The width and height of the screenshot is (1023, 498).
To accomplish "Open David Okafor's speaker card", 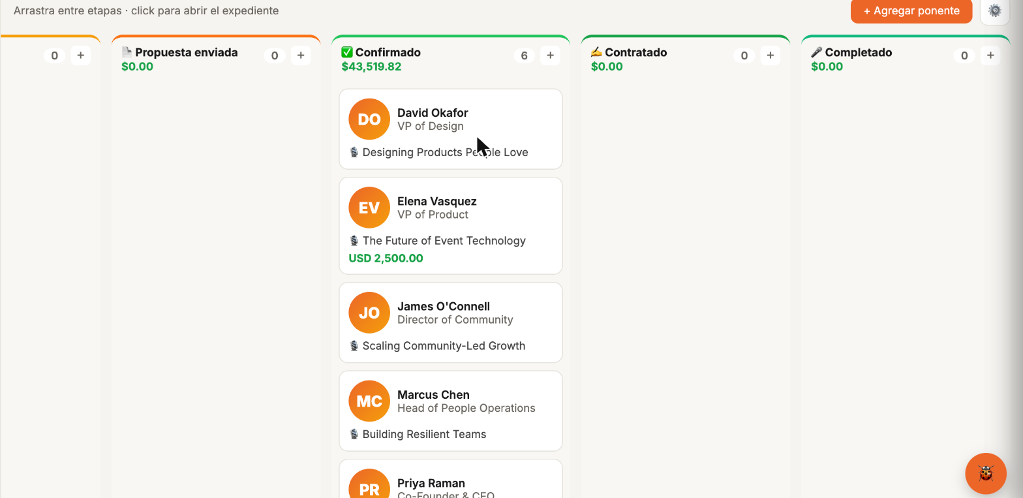I will pyautogui.click(x=451, y=129).
